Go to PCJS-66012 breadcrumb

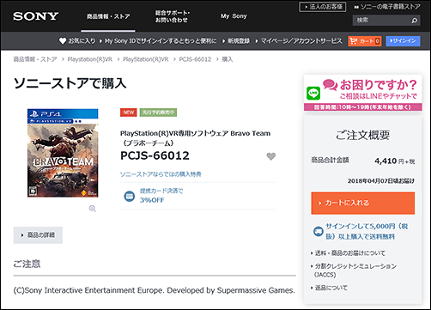click(195, 59)
